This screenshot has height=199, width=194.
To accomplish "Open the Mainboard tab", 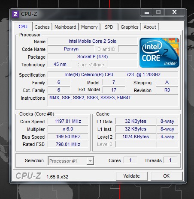I will [x=65, y=27].
